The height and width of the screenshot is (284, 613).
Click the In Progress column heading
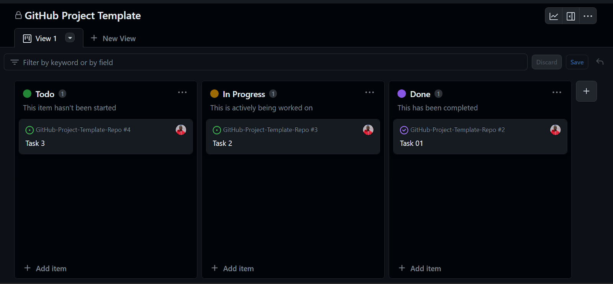[244, 94]
